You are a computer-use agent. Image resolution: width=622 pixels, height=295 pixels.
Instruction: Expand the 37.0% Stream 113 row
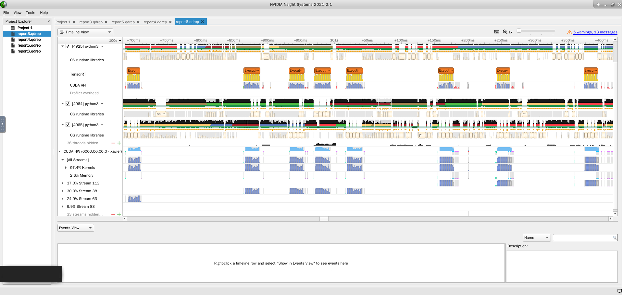point(63,183)
